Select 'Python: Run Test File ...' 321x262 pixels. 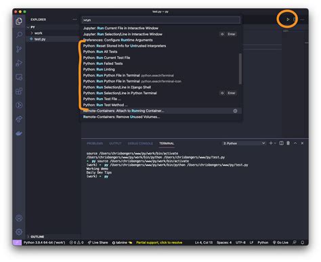(162, 99)
